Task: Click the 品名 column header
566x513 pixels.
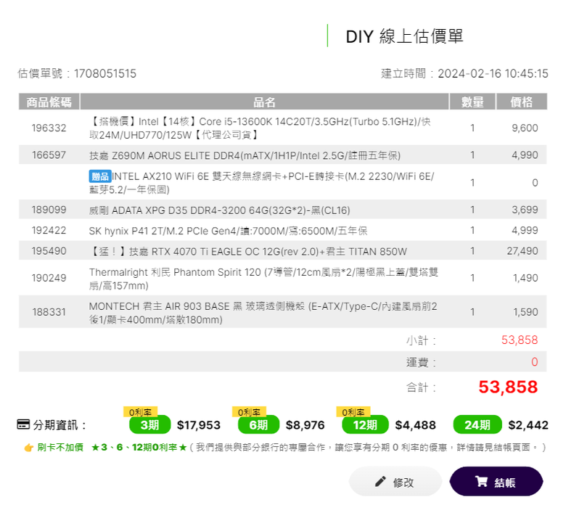Action: coord(264,102)
